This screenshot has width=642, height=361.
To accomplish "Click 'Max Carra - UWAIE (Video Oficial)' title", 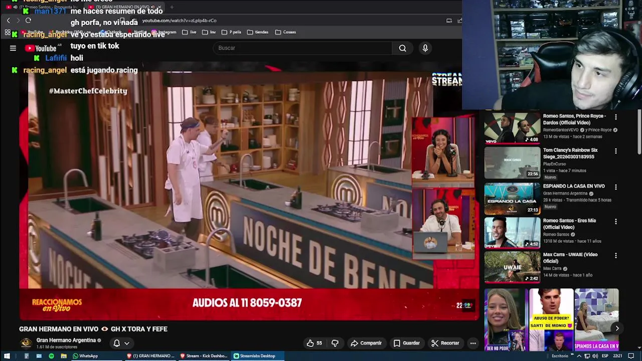I will click(570, 258).
